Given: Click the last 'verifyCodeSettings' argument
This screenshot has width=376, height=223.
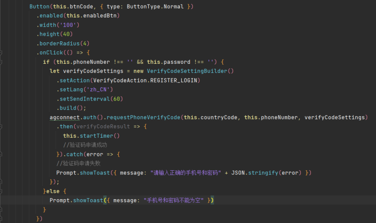Looking at the screenshot, I should tap(335, 117).
